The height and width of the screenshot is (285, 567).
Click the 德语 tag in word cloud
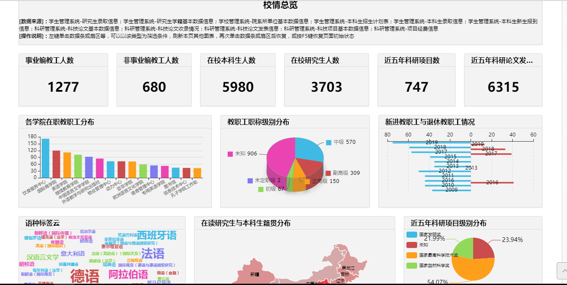tap(84, 276)
